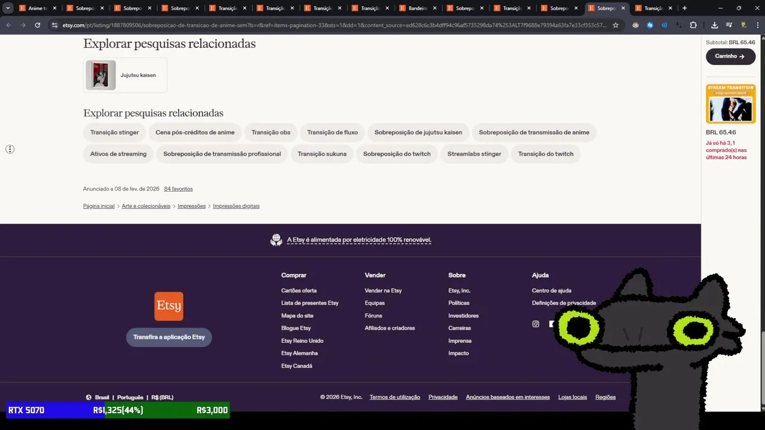765x430 pixels.
Task: Close the Bandeira tab
Action: pos(434,8)
